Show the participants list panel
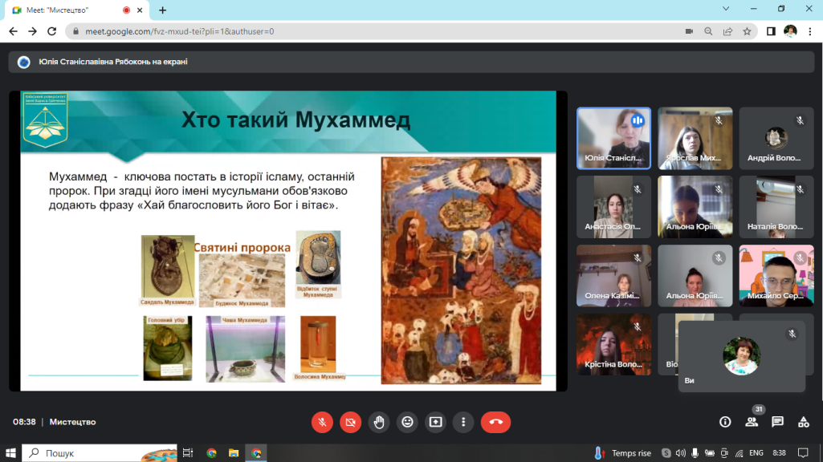This screenshot has width=823, height=462. [x=752, y=422]
